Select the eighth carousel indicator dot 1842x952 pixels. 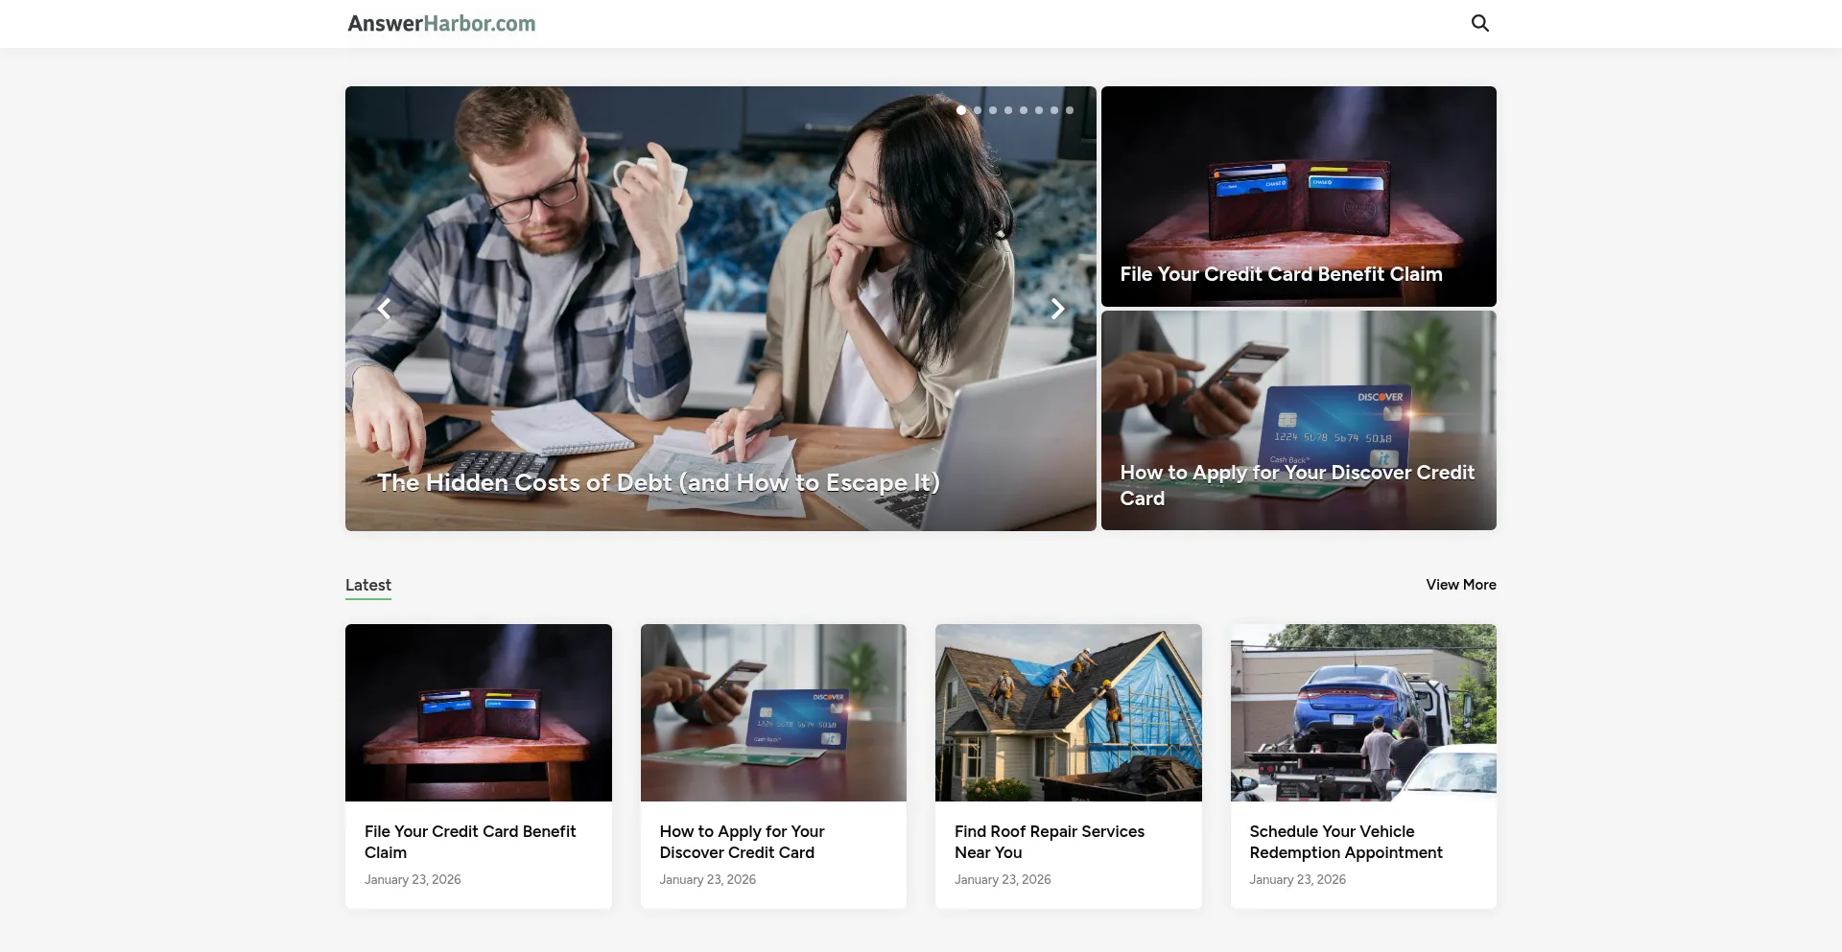point(1070,110)
